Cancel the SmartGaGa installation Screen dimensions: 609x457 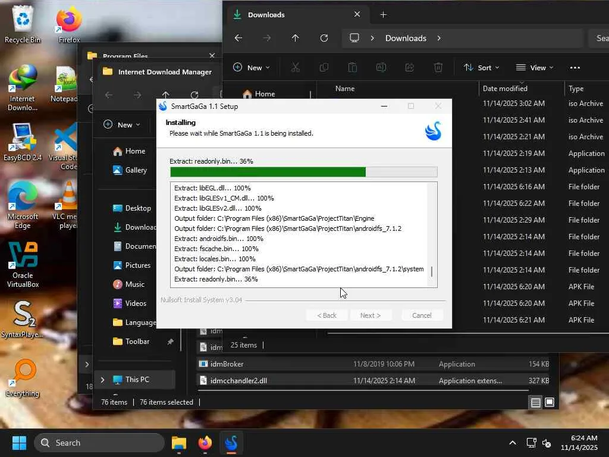pos(422,315)
